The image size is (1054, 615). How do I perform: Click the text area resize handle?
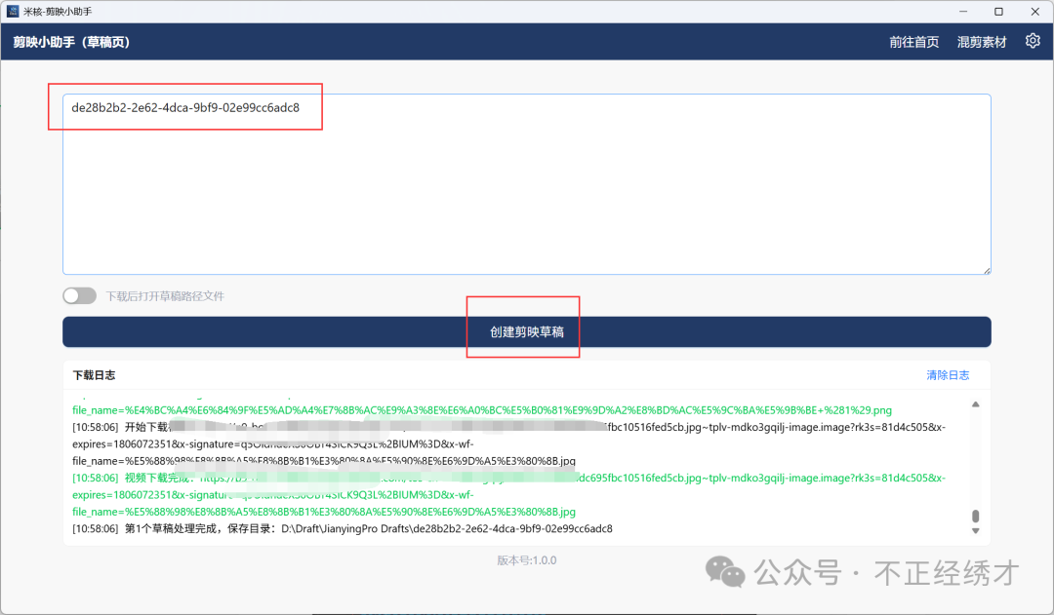987,270
